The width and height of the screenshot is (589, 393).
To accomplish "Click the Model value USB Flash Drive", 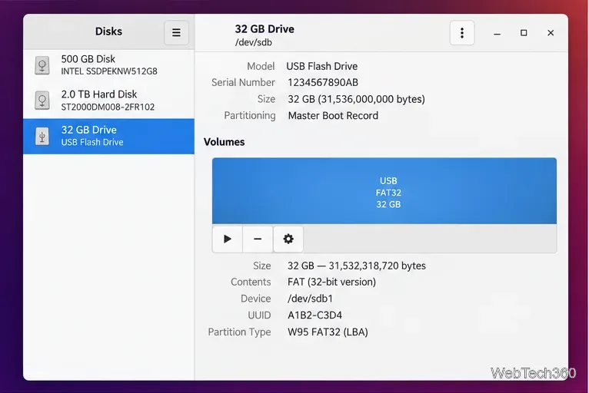I will pyautogui.click(x=322, y=66).
